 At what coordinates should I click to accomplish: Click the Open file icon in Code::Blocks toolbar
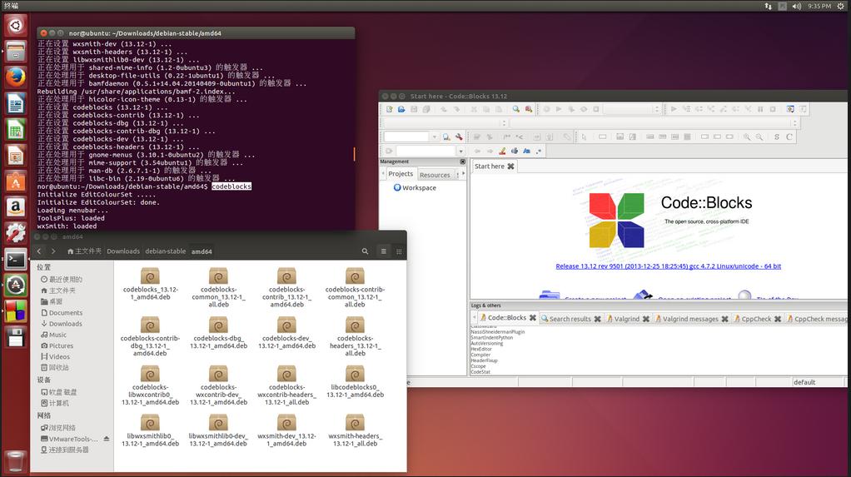pos(401,109)
